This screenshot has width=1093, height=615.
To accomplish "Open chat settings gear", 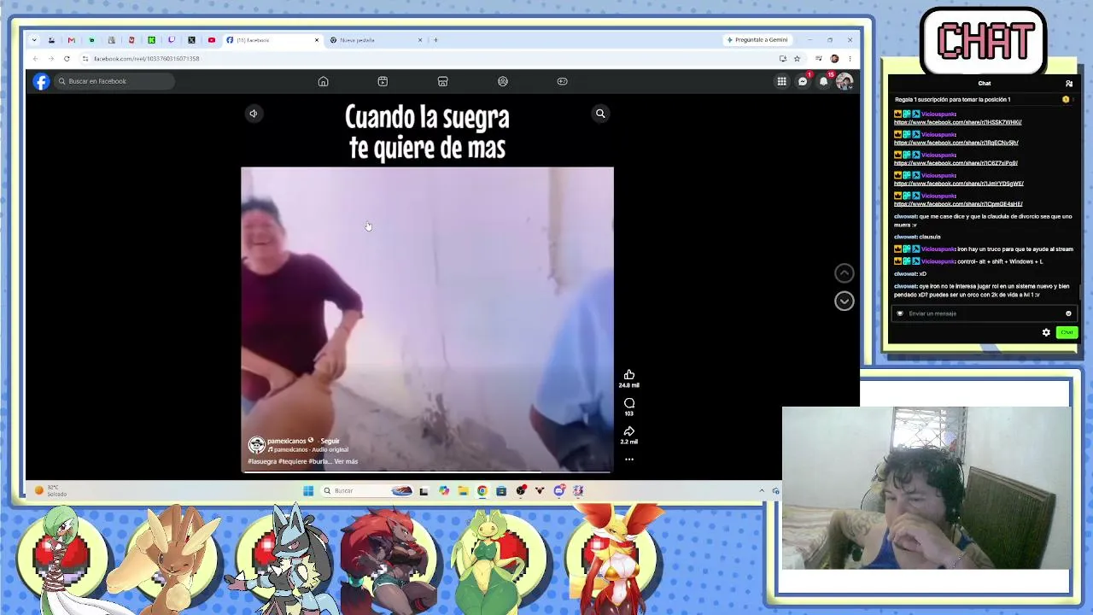I will pyautogui.click(x=1046, y=332).
